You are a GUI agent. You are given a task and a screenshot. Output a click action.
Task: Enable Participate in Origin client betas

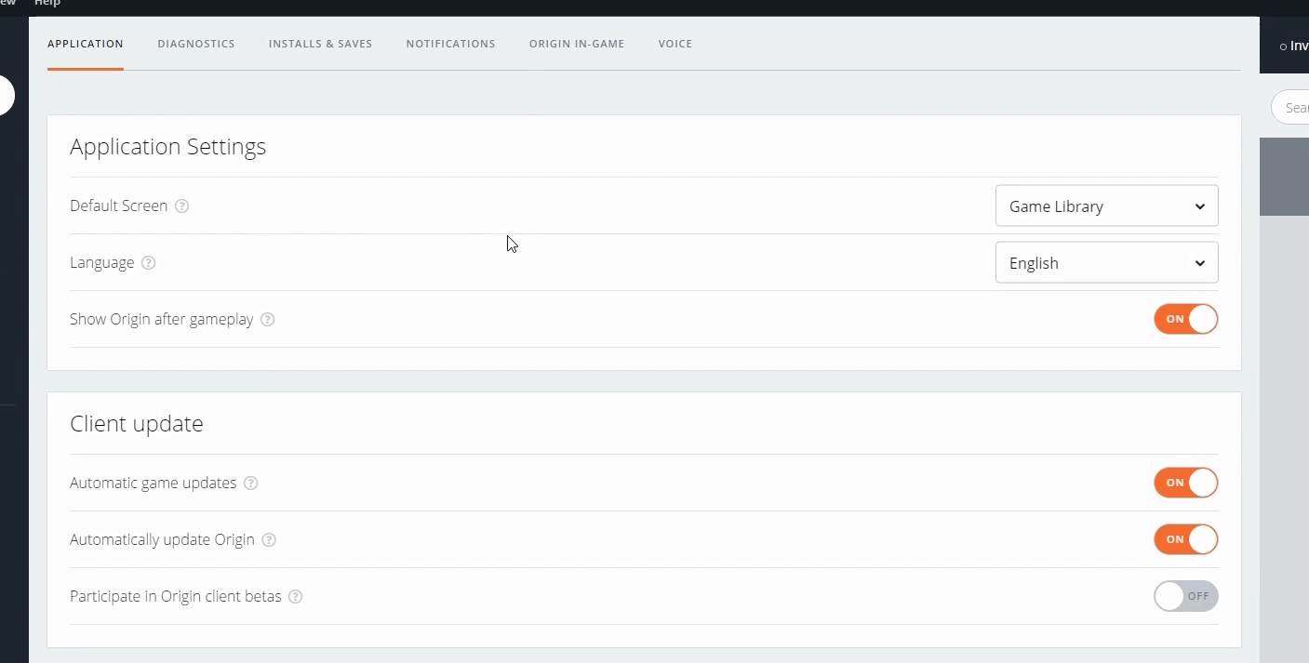(x=1186, y=596)
